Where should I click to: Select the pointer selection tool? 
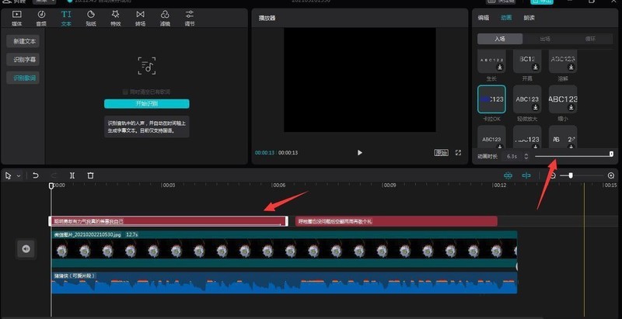9,175
